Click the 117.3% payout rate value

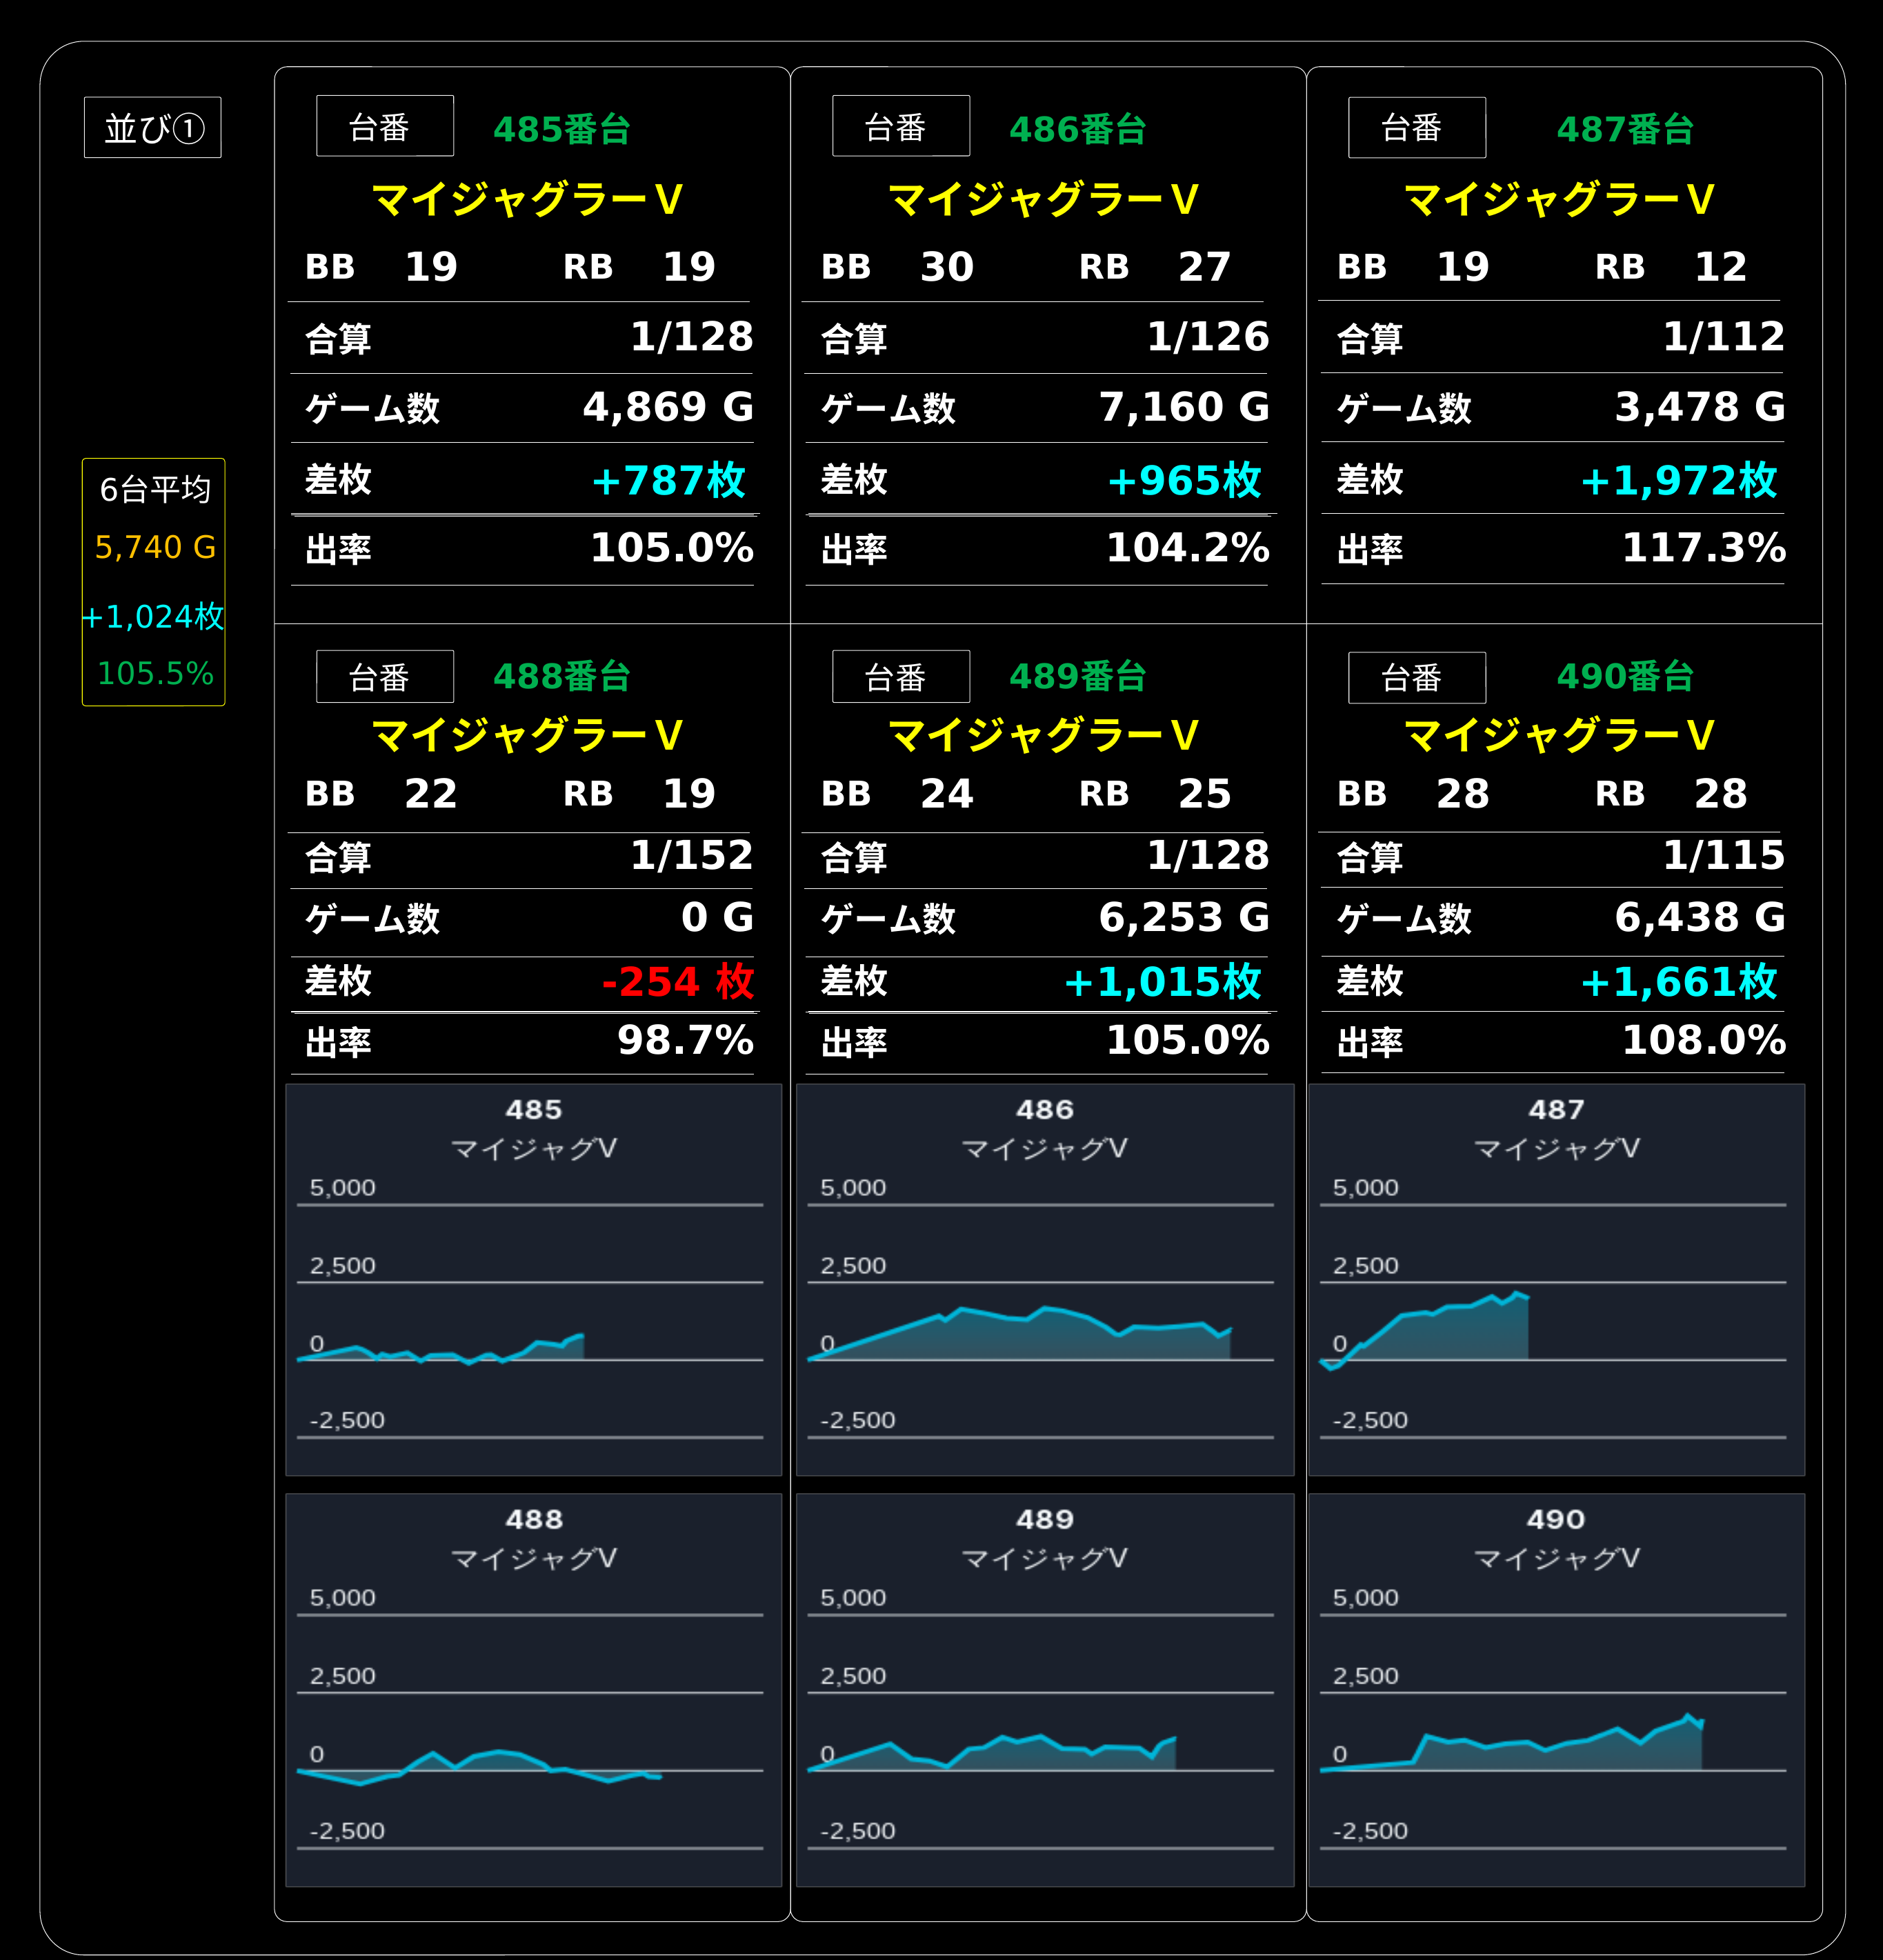(1704, 548)
